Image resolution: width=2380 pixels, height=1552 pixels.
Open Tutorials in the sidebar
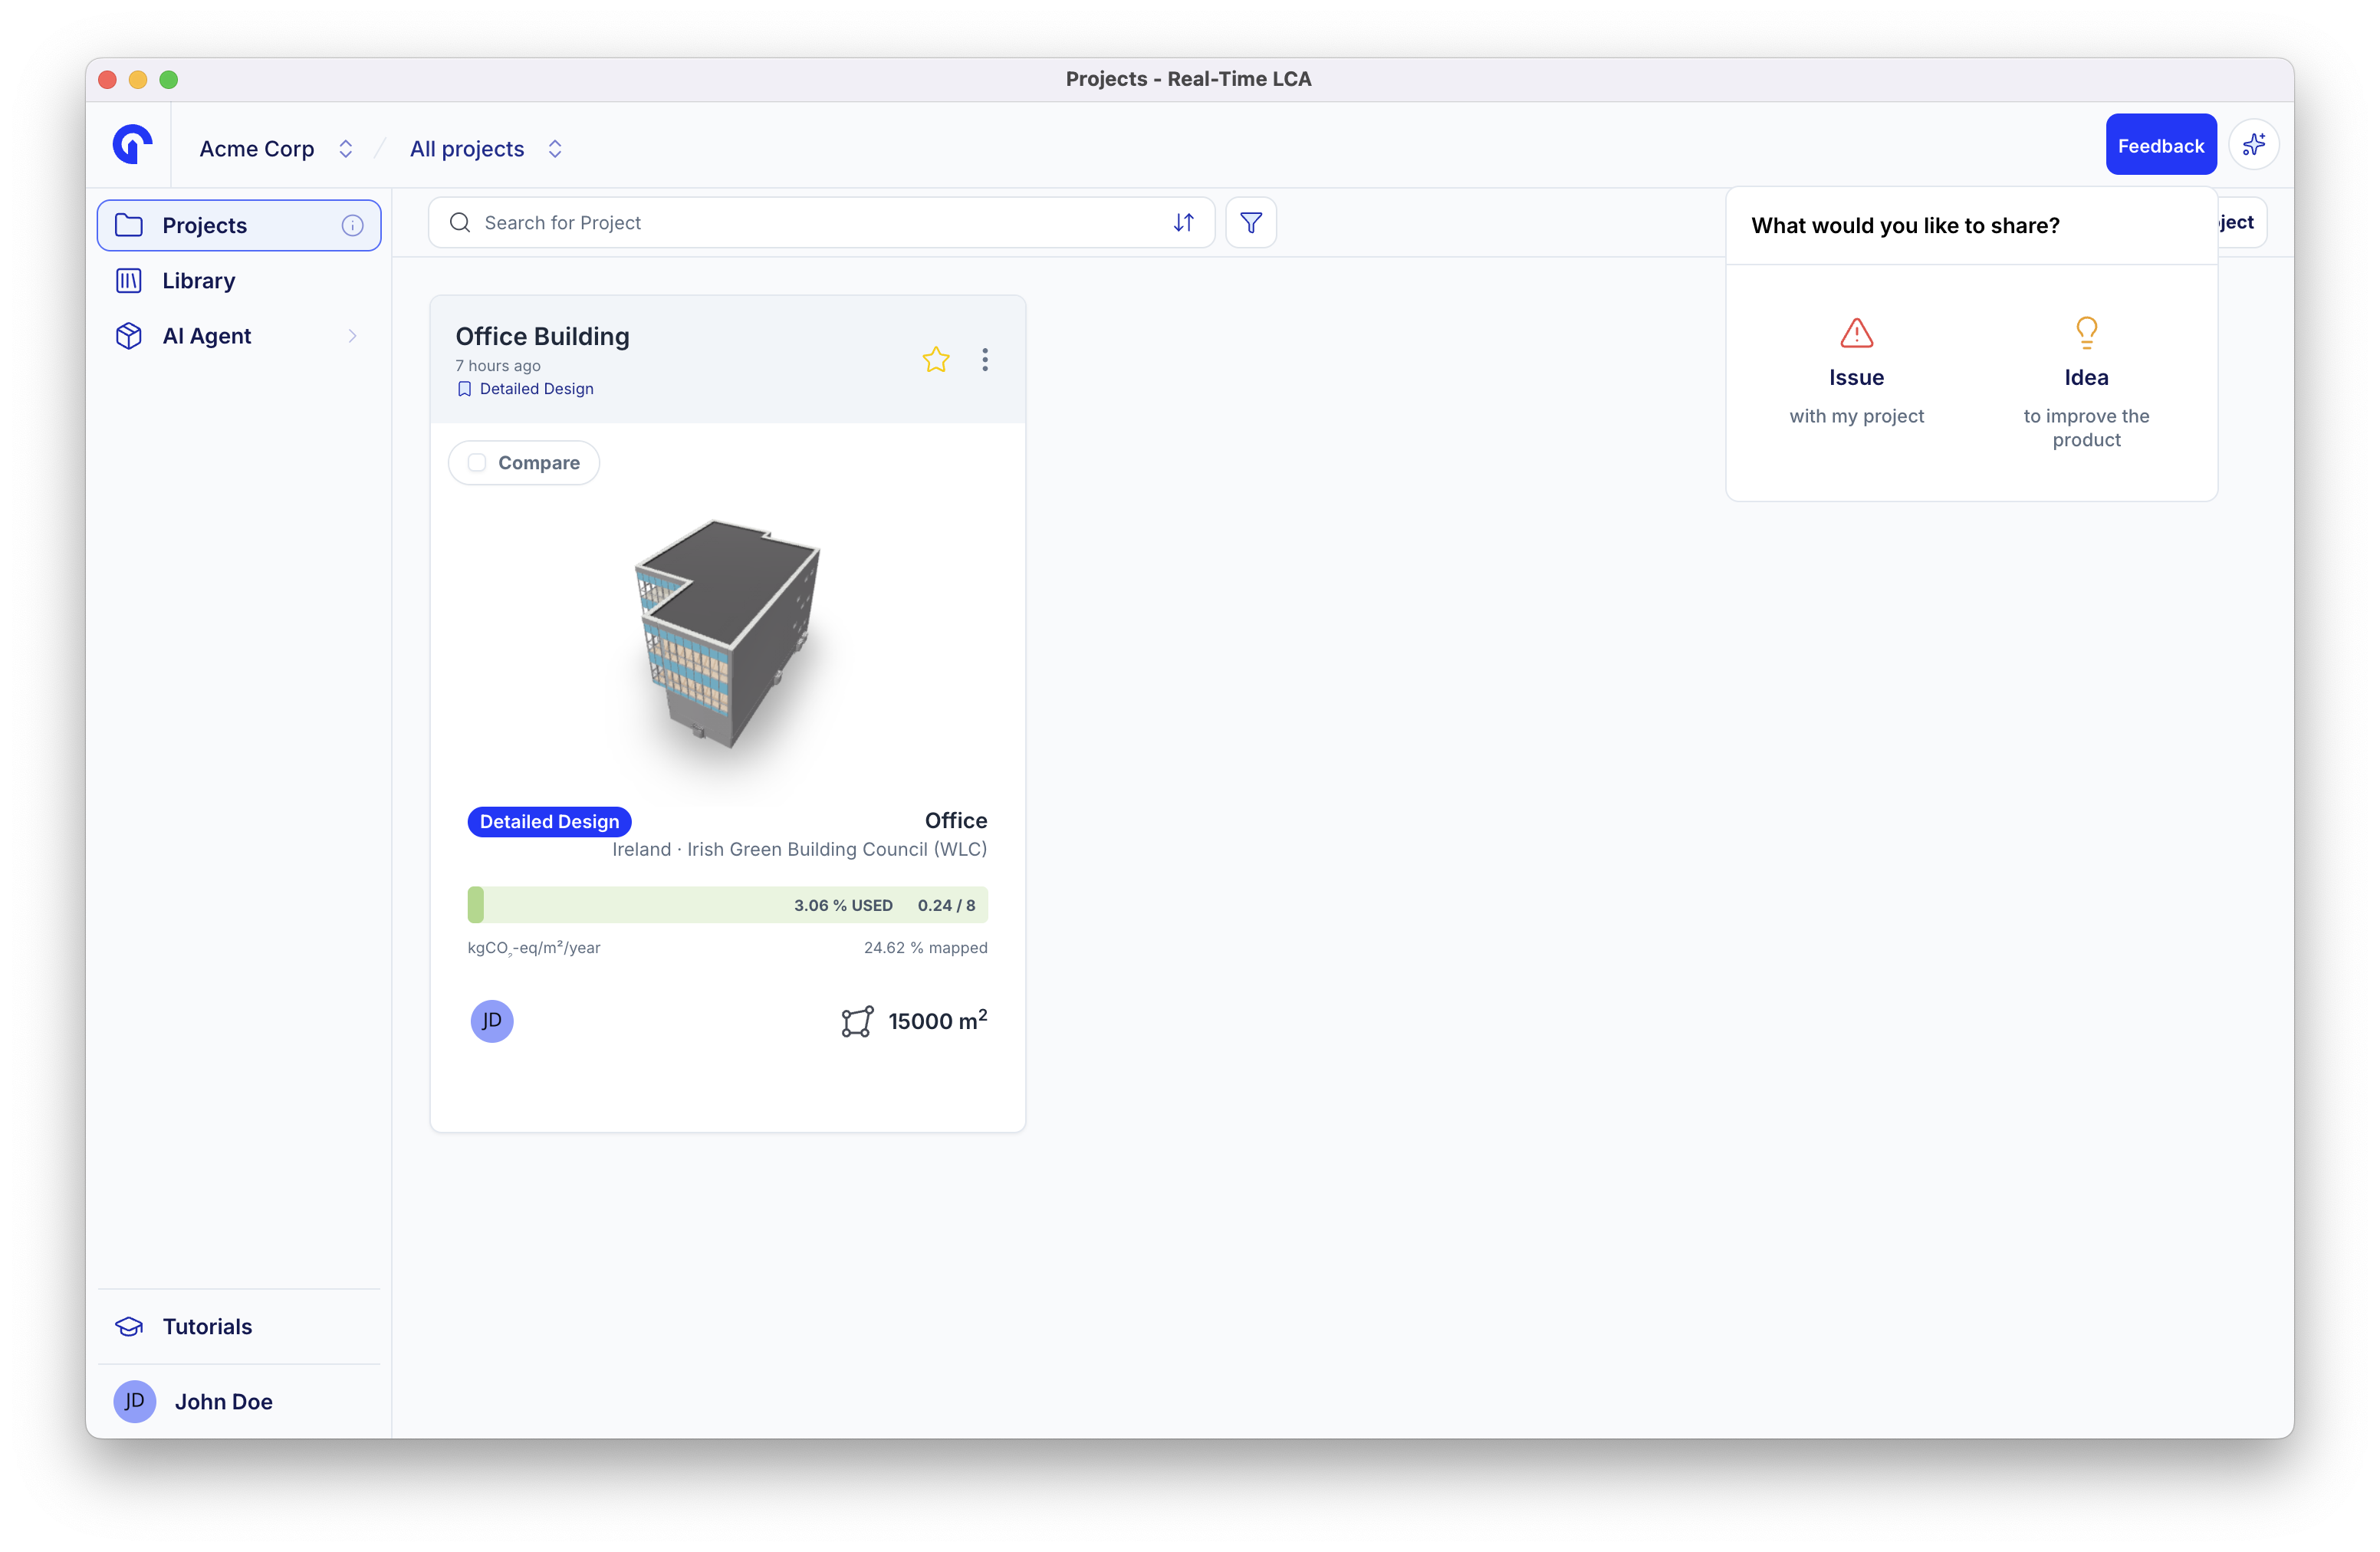tap(239, 1327)
